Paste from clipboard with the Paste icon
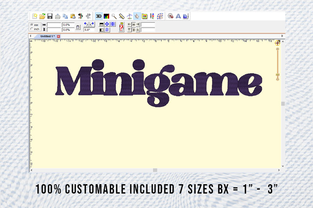This screenshot has width=313, height=208. pyautogui.click(x=73, y=16)
